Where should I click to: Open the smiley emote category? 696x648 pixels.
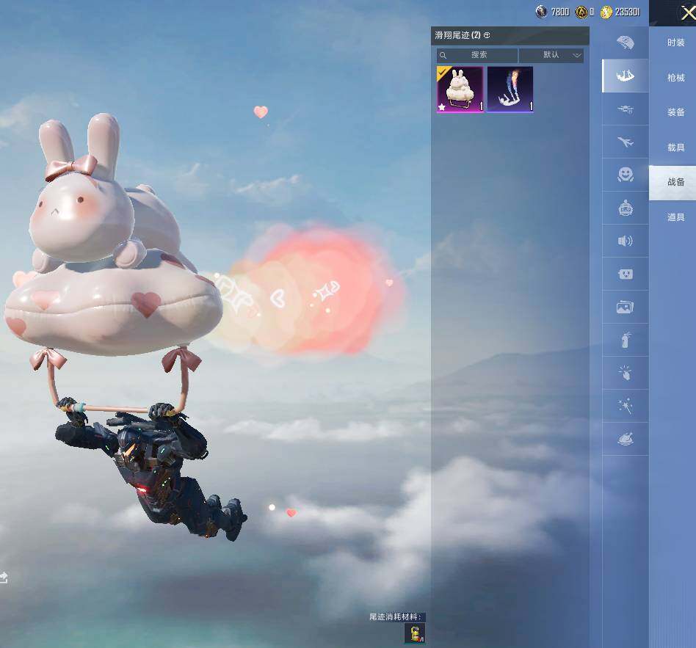[x=625, y=175]
